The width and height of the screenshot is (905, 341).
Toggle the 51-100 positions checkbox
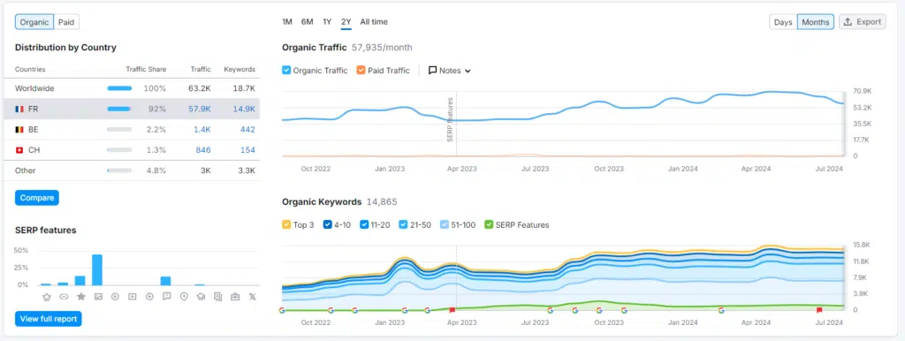click(x=444, y=225)
